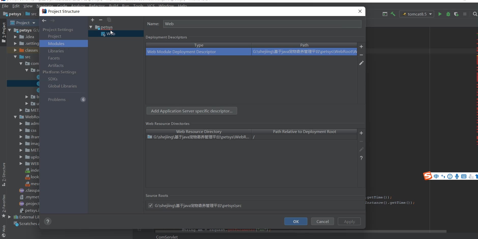Click the Cancel button
Image resolution: width=478 pixels, height=239 pixels.
click(x=323, y=221)
